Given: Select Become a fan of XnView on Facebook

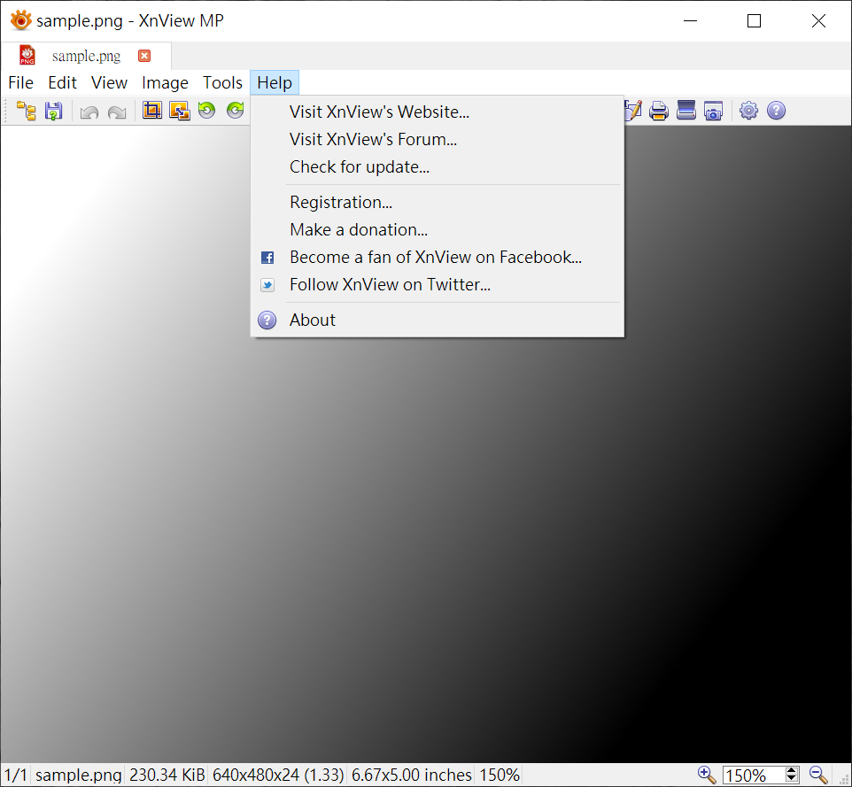Looking at the screenshot, I should (x=437, y=258).
